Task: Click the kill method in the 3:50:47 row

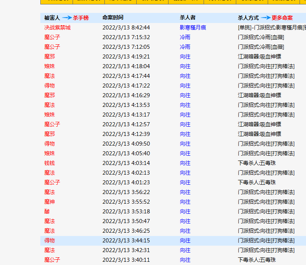Action: pyautogui.click(x=266, y=221)
